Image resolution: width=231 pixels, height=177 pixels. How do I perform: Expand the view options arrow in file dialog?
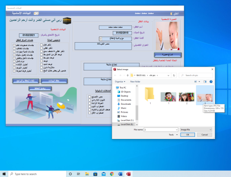point(199,82)
